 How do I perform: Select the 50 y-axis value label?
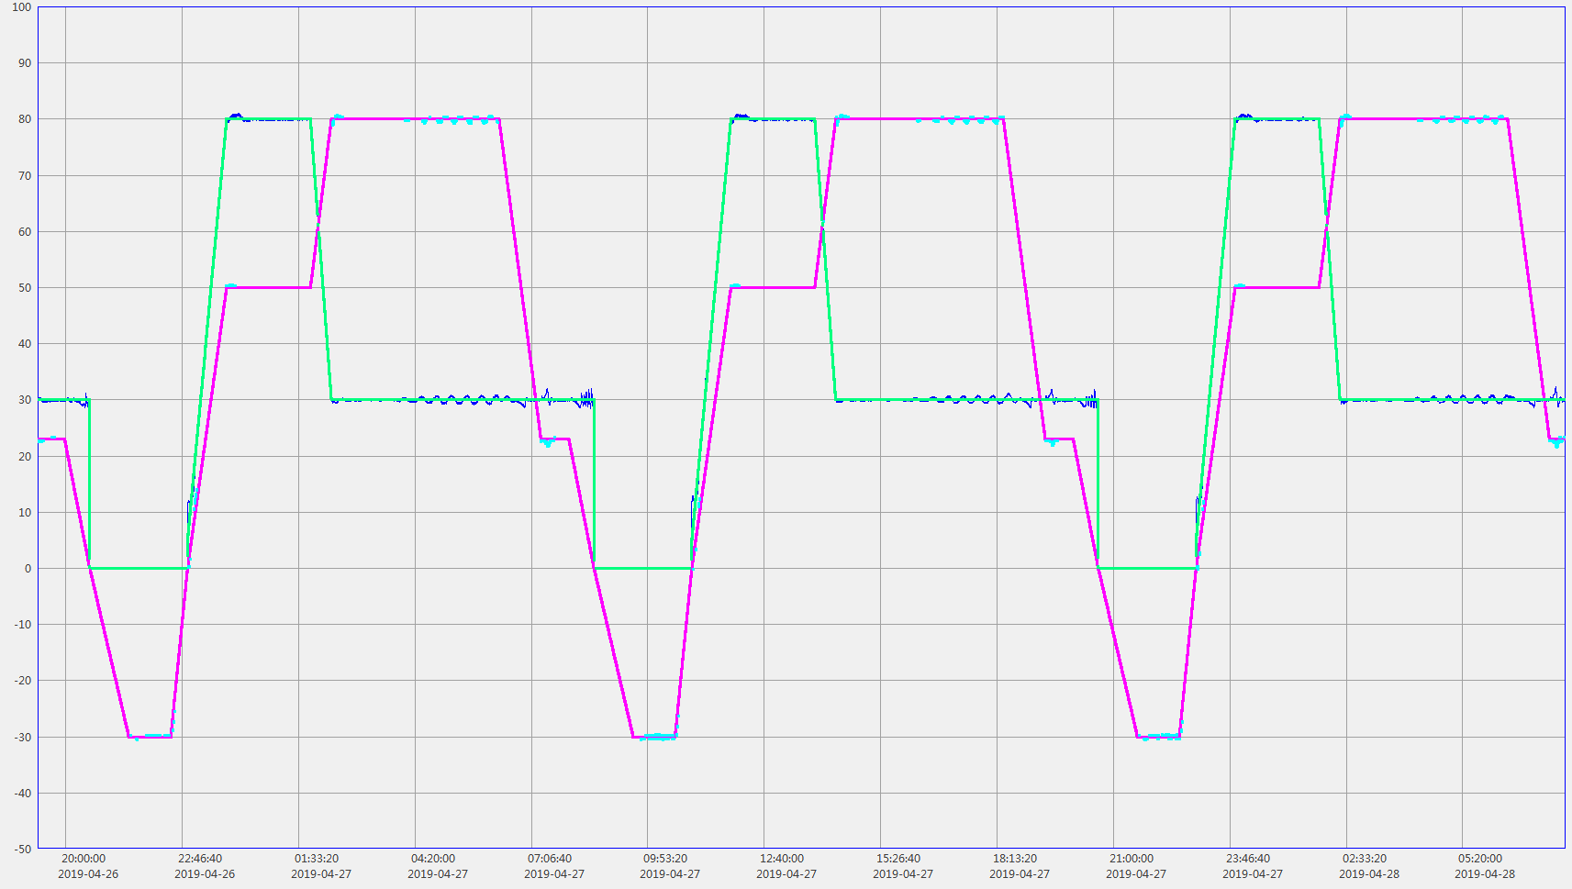24,288
